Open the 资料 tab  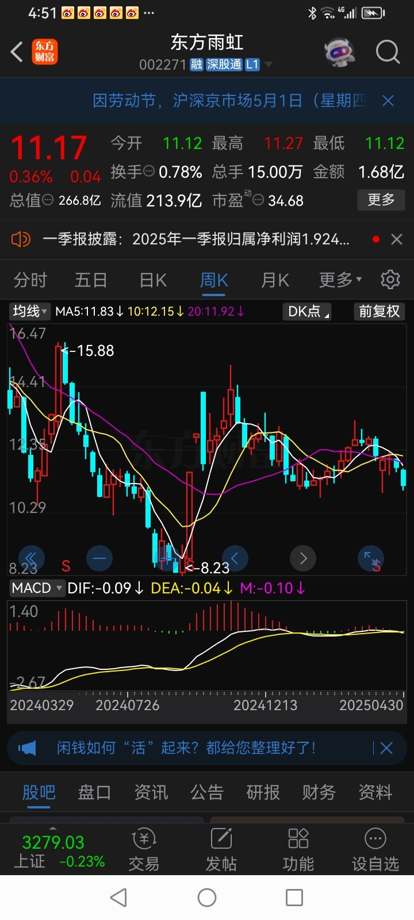click(375, 792)
